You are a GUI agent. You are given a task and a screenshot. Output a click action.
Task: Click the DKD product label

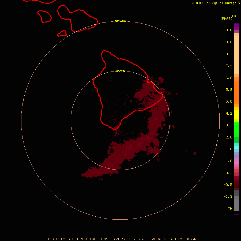pos(235,16)
